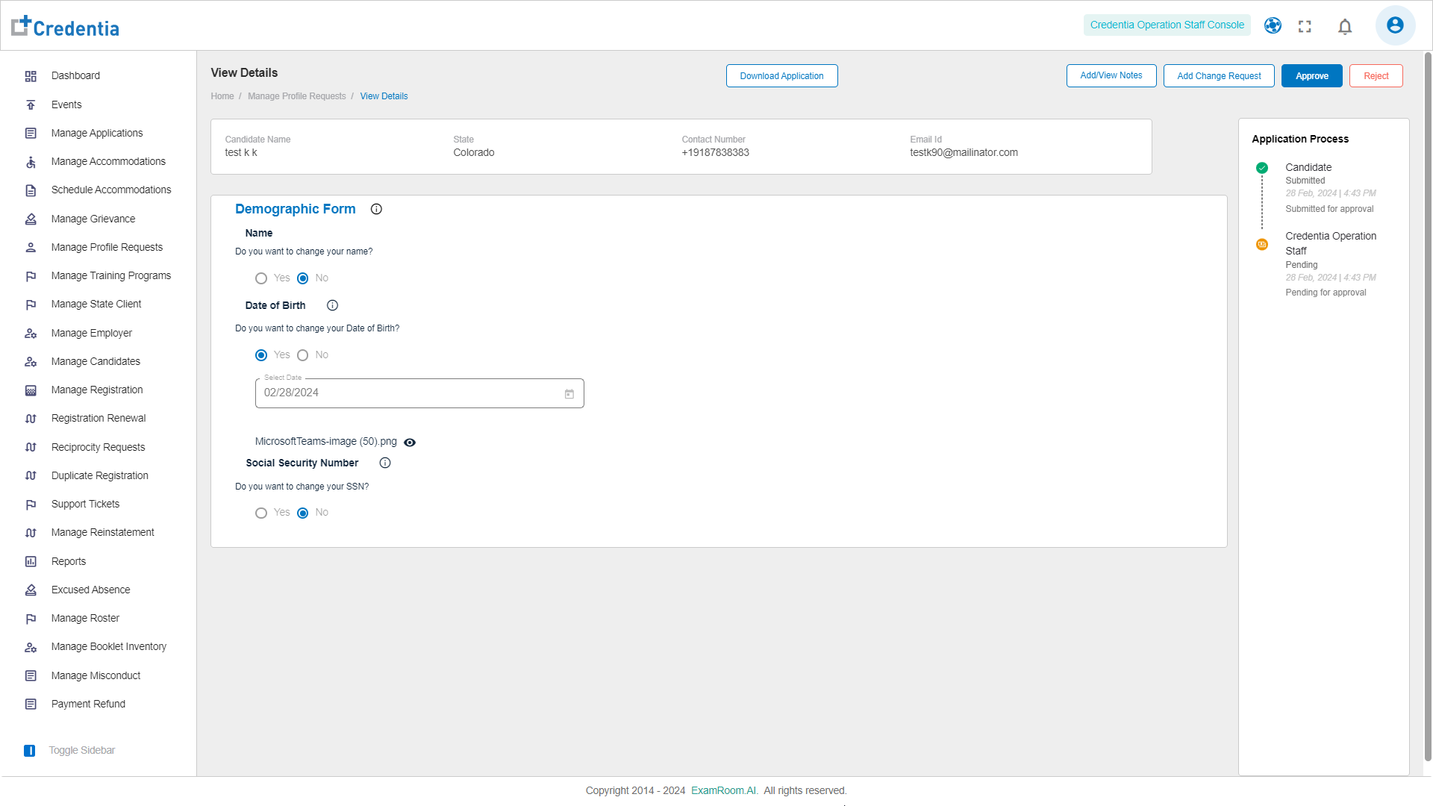Viewport: 1433px width, 806px height.
Task: Open Reports from the sidebar
Action: click(x=69, y=562)
